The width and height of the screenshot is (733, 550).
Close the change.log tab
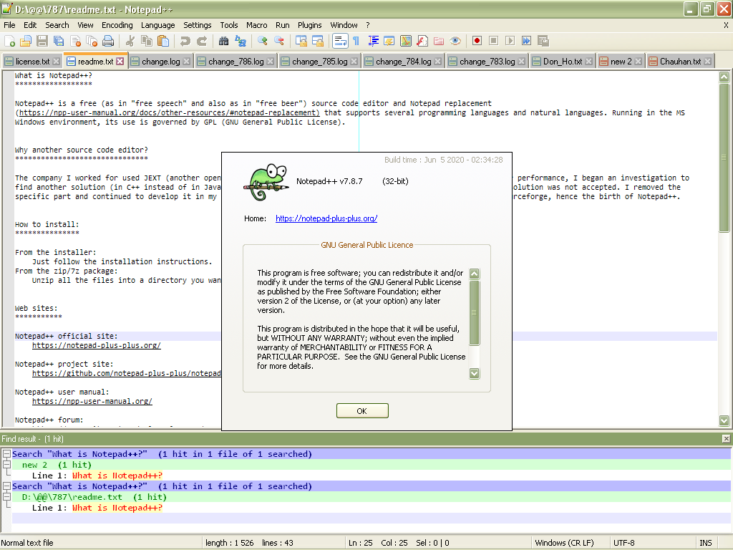[187, 62]
